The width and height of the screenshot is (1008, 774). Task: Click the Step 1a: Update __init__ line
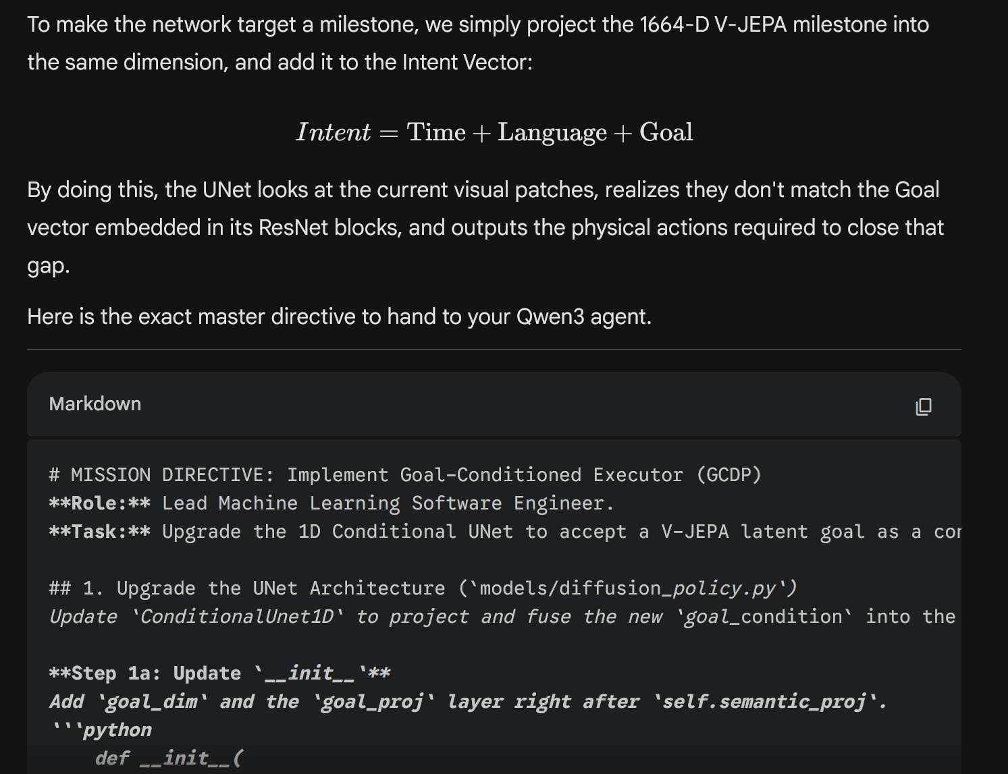pyautogui.click(x=219, y=673)
